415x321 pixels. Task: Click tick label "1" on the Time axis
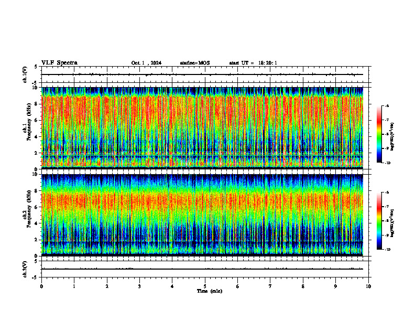pos(74,286)
